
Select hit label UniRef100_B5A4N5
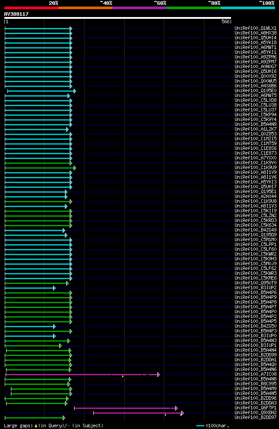[x=255, y=394]
